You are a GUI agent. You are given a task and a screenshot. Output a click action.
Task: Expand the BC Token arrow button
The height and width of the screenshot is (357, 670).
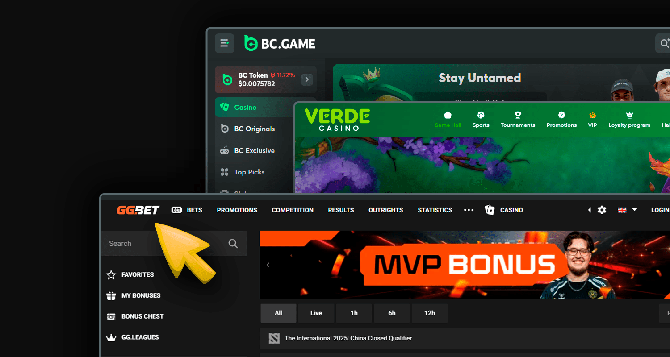point(307,79)
